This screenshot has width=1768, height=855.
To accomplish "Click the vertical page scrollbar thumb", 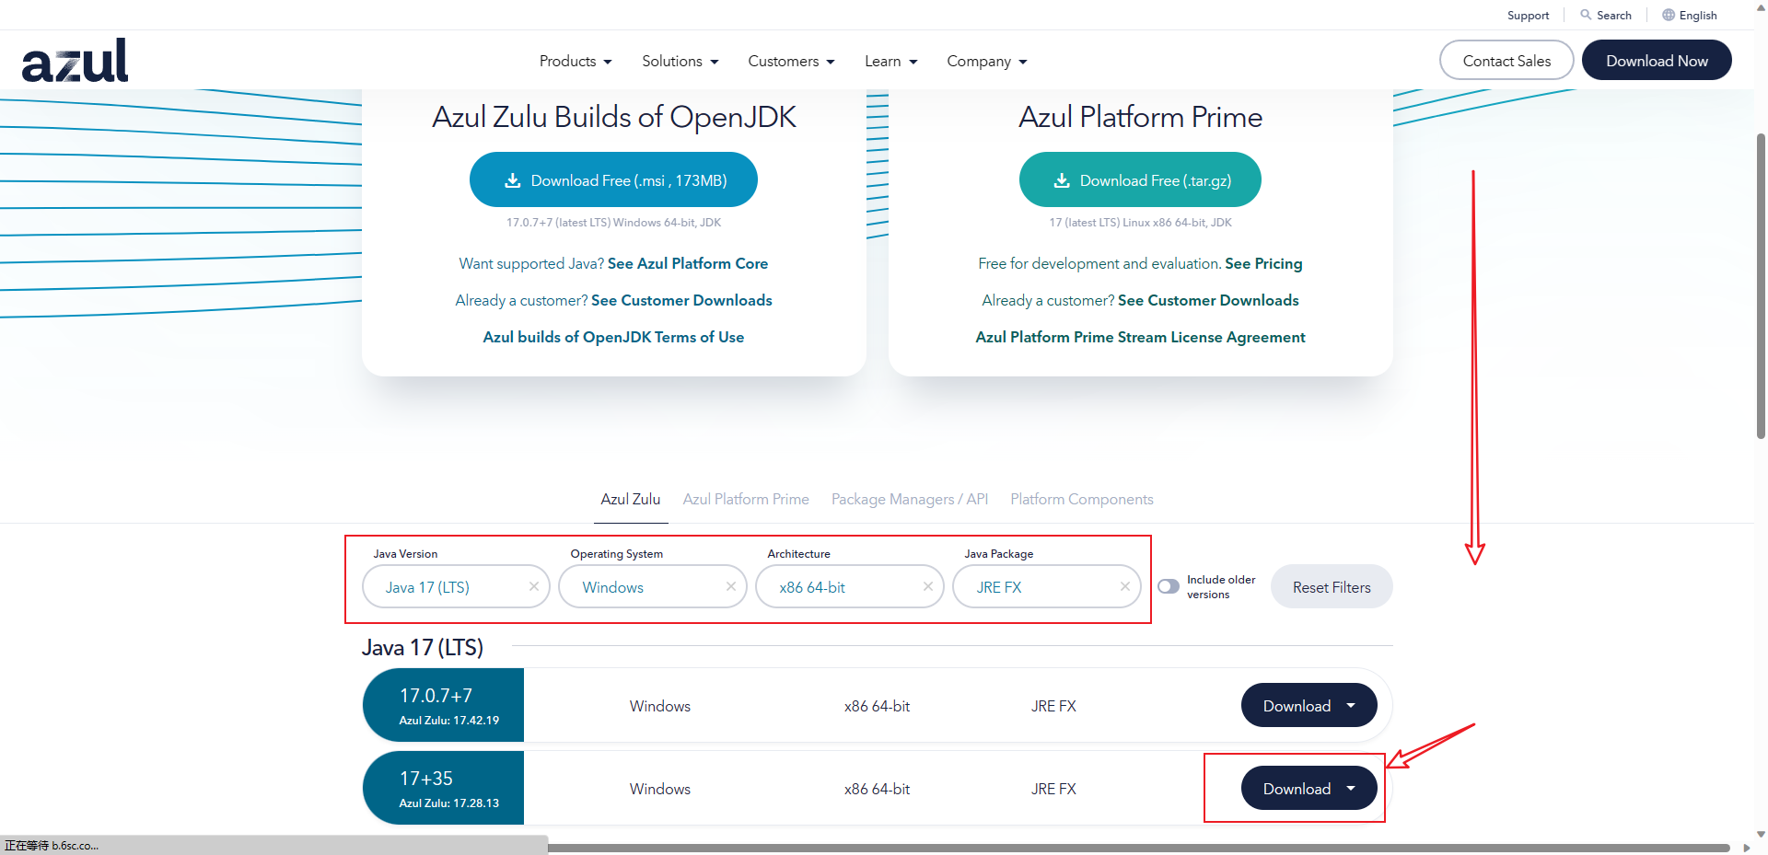I will tap(1761, 285).
